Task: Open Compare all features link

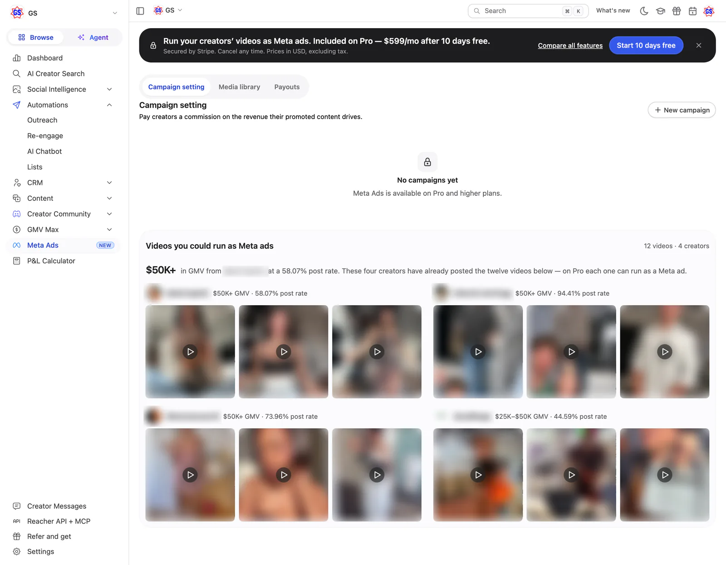Action: point(570,45)
